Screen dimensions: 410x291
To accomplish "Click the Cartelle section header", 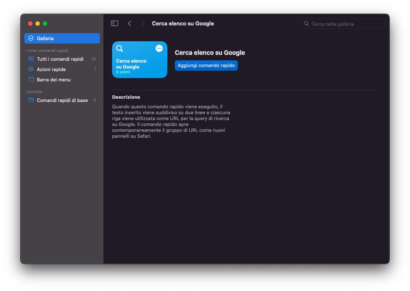I will pos(34,92).
